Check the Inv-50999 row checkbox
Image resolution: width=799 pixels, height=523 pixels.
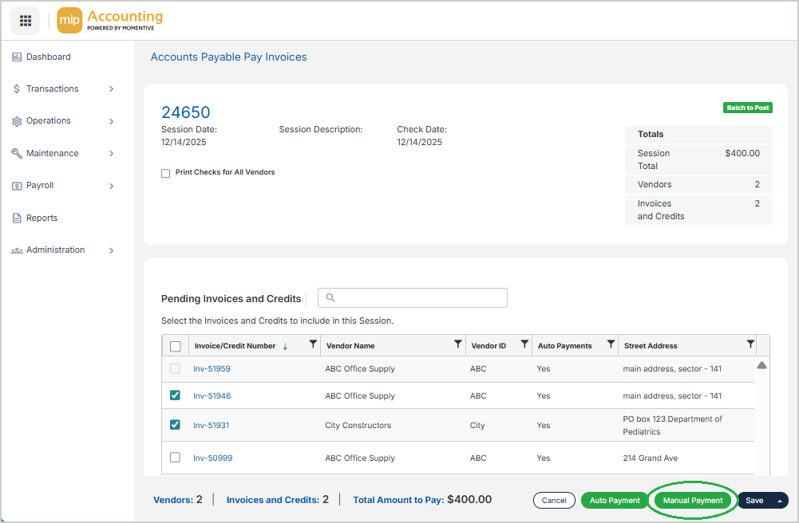pyautogui.click(x=176, y=458)
